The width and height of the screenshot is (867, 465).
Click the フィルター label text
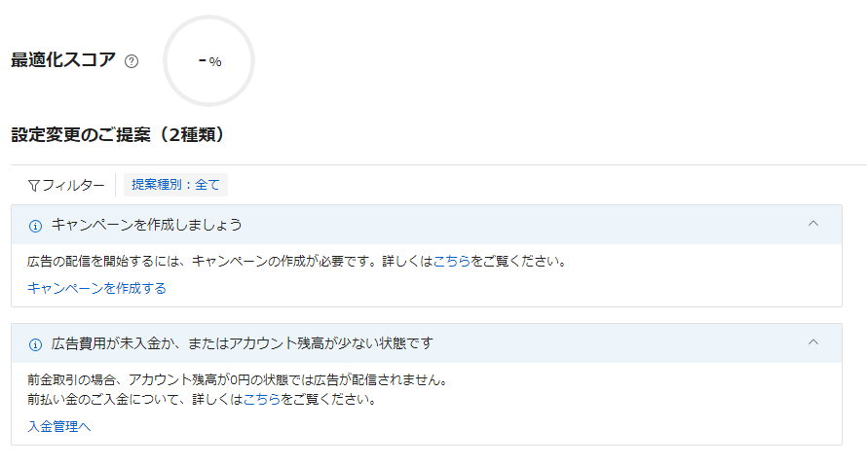(x=73, y=185)
